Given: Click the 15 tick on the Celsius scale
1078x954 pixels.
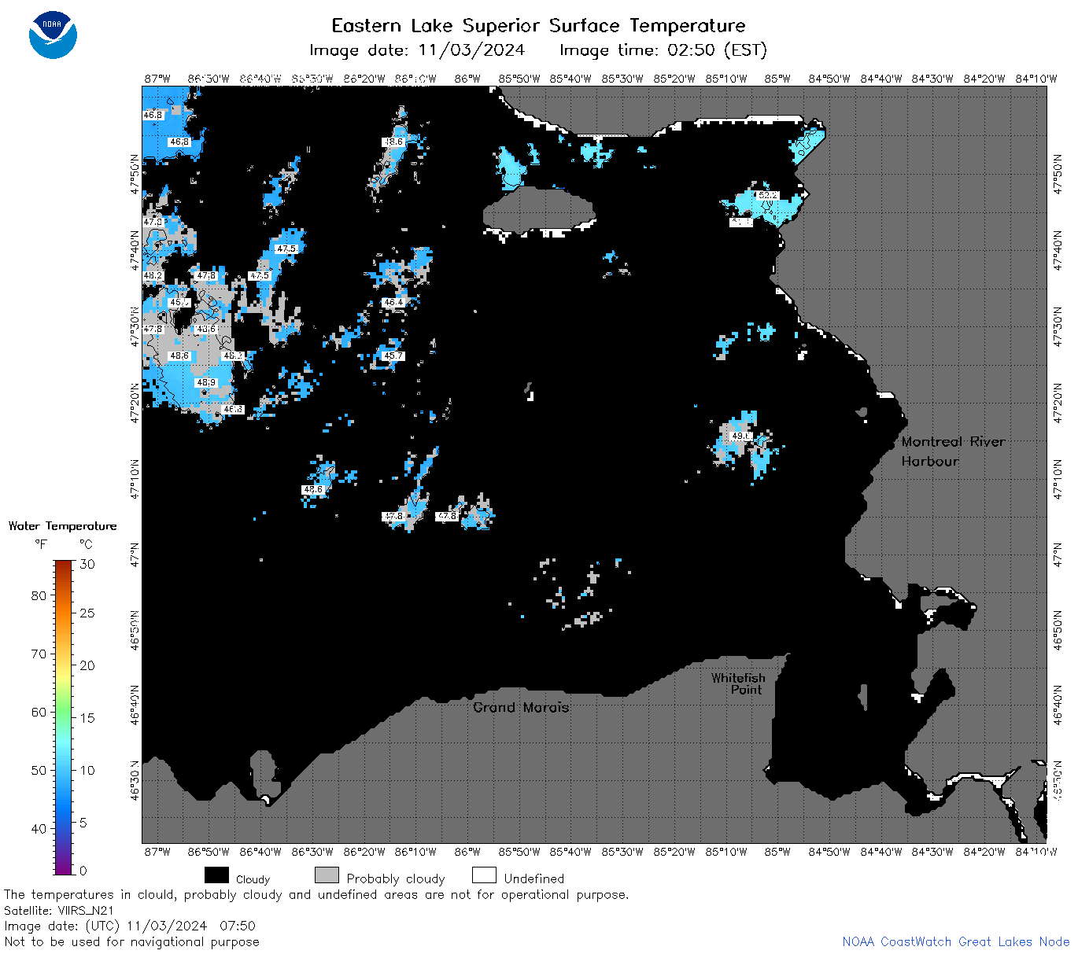Looking at the screenshot, I should (x=87, y=717).
